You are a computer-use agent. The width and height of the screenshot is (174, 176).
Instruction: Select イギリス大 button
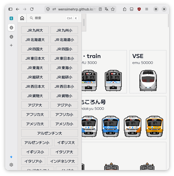click(66, 143)
